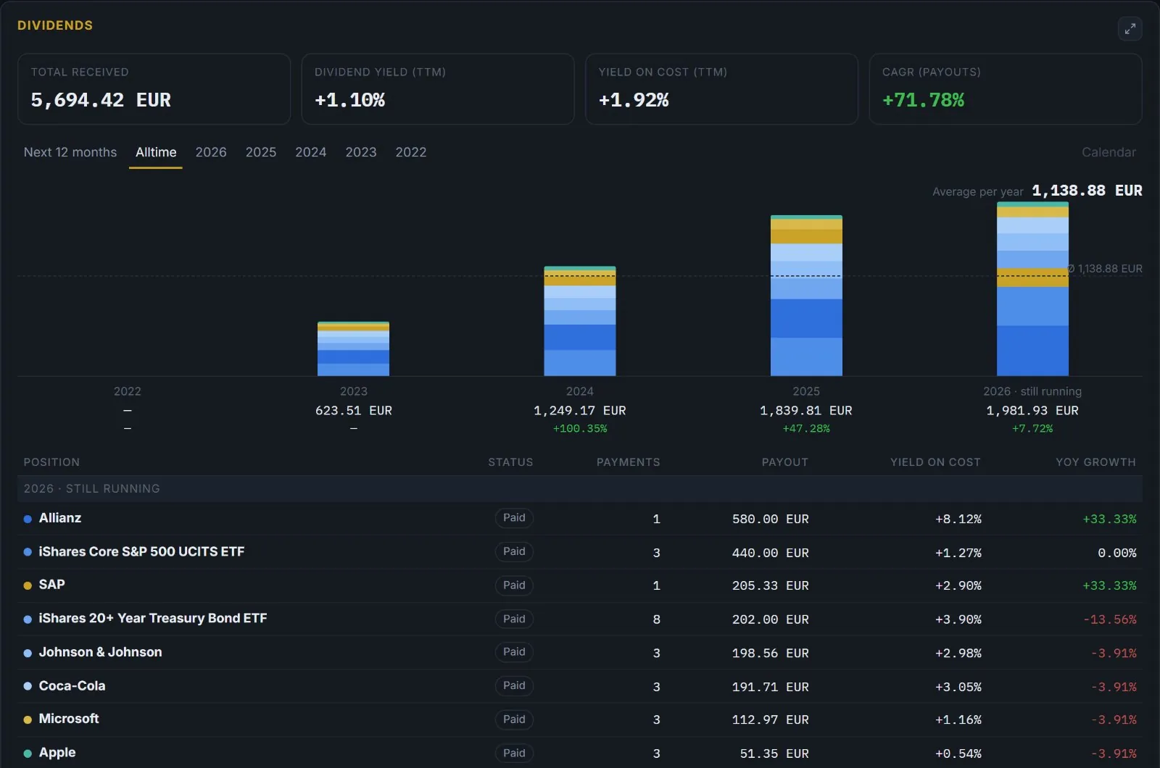1160x768 pixels.
Task: Click the blue dot beside Allianz
Action: tap(28, 519)
